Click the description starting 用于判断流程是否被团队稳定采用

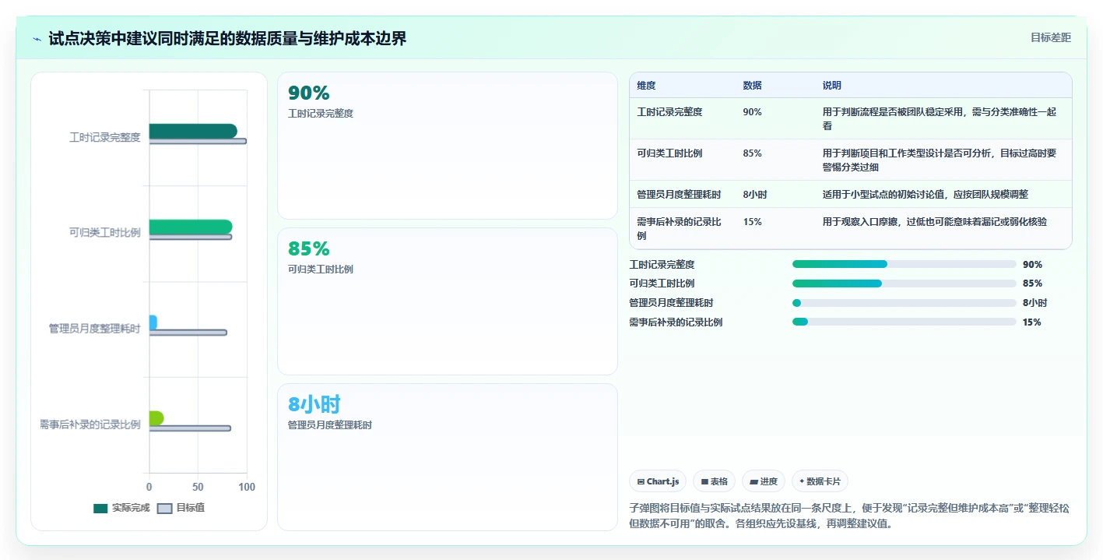pos(940,118)
